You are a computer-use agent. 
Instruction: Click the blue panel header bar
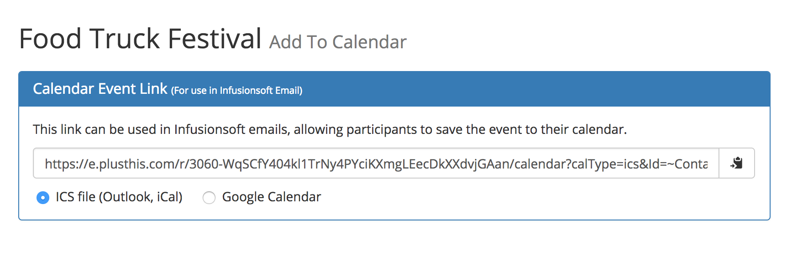pyautogui.click(x=394, y=89)
